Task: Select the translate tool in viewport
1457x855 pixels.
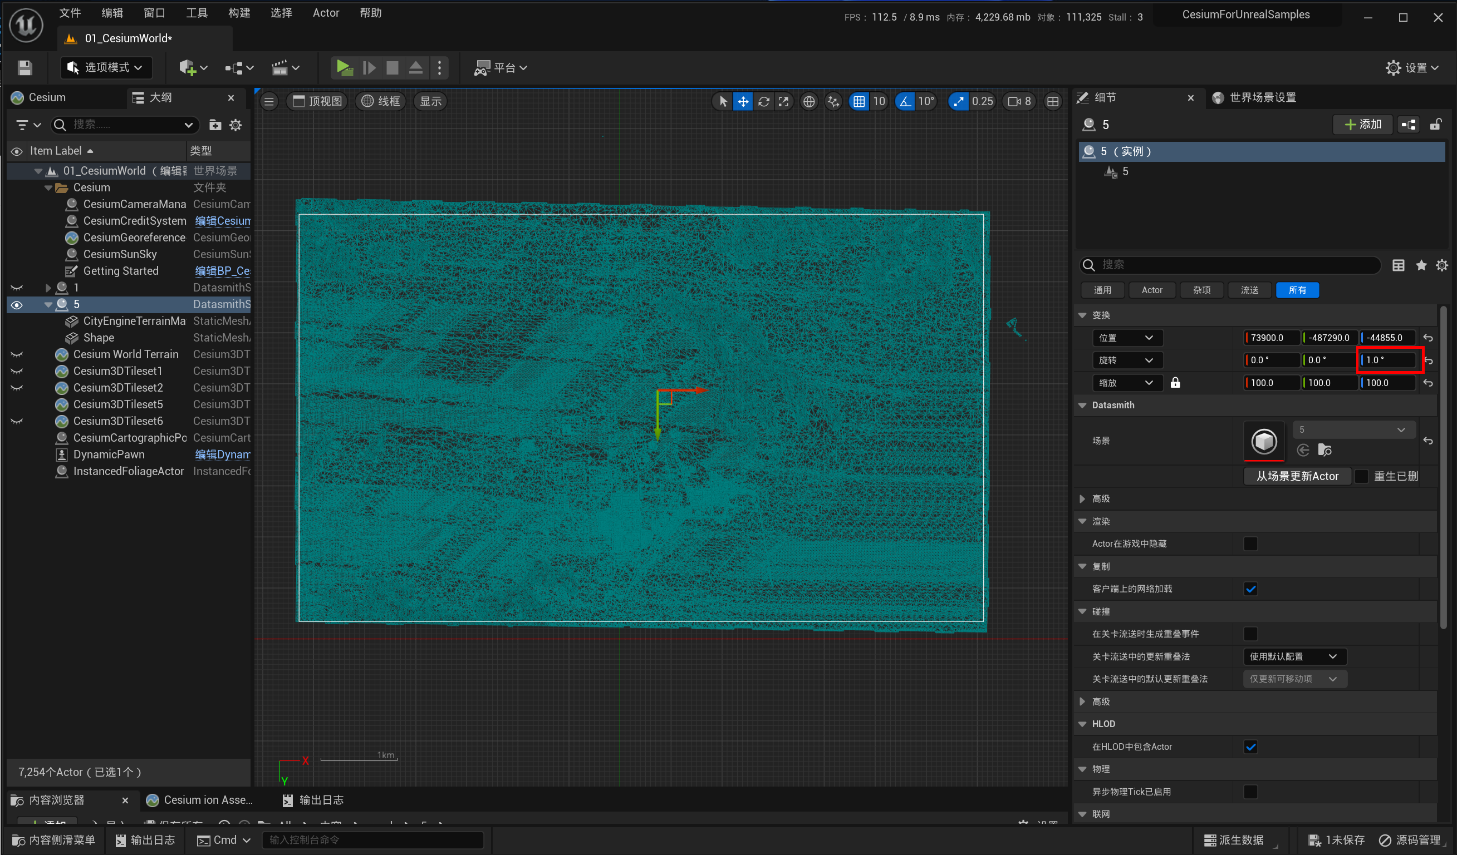Action: 743,102
